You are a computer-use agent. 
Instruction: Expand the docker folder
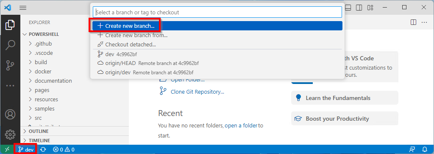tap(75, 71)
